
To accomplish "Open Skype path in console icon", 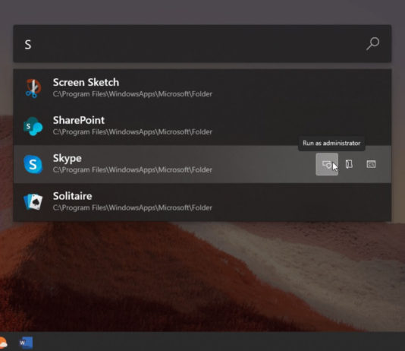I will [371, 164].
